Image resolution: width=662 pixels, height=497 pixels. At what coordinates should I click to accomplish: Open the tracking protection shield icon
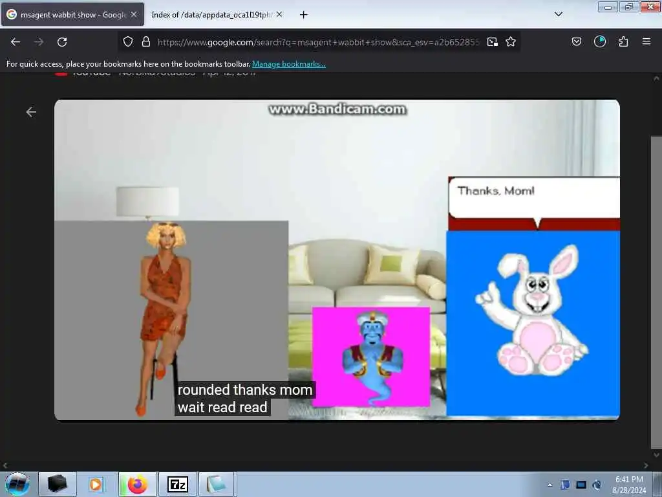[x=128, y=42]
